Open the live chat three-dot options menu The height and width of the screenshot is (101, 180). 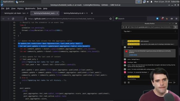[175, 31]
